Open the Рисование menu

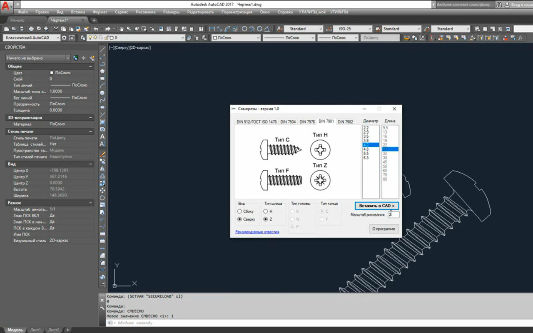pyautogui.click(x=146, y=12)
